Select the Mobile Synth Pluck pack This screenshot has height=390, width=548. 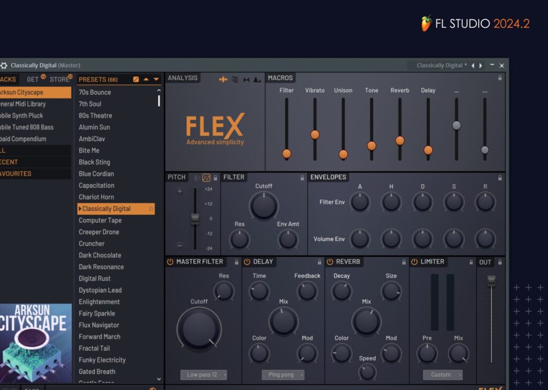point(35,116)
